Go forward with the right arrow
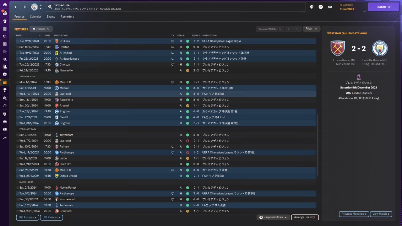This screenshot has height=226, width=402. click(x=25, y=7)
